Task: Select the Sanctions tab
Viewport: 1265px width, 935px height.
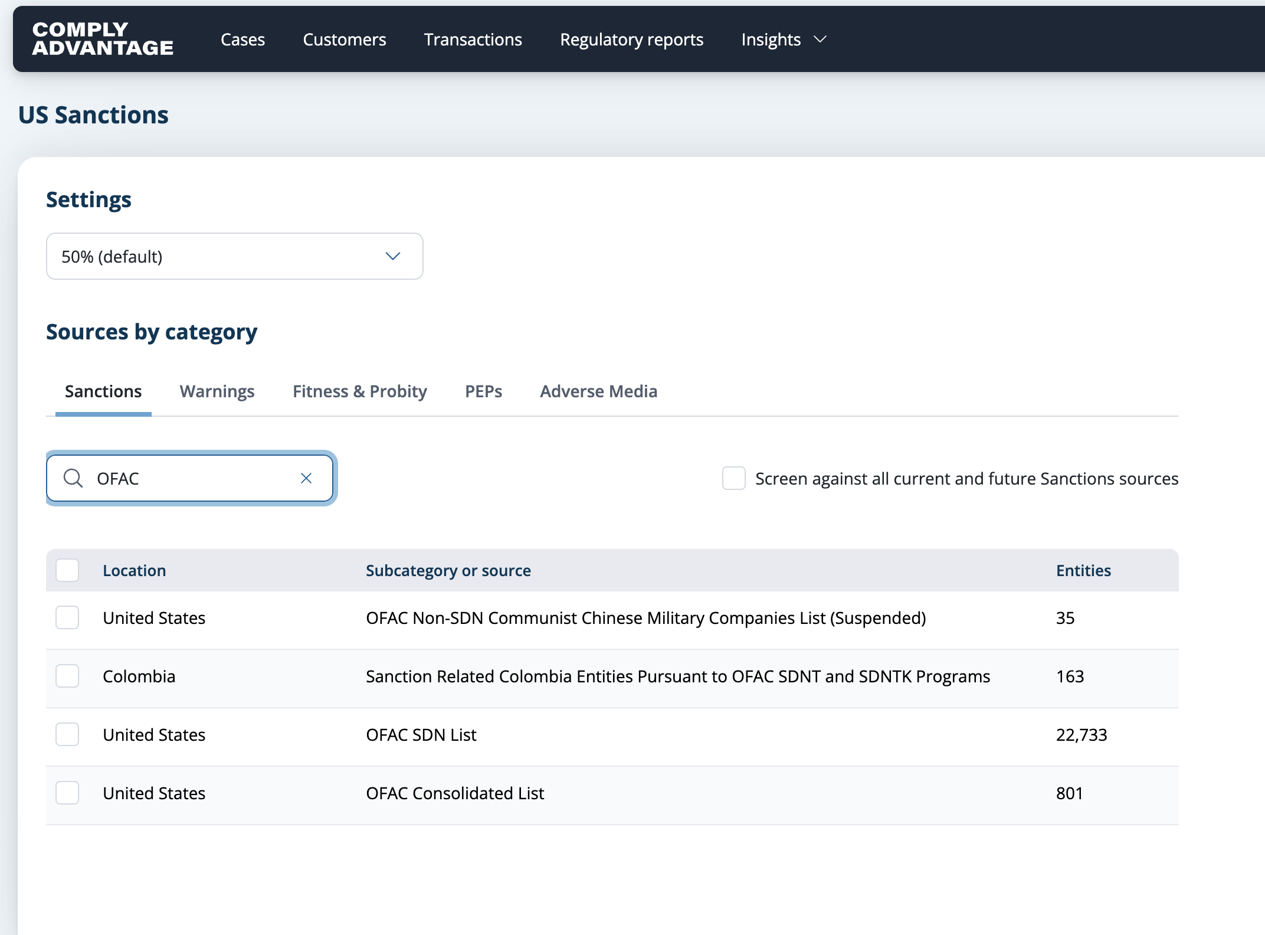Action: [103, 391]
